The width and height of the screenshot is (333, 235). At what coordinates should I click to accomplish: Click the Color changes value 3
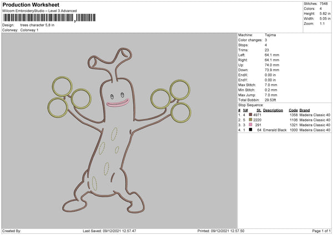tap(266, 40)
